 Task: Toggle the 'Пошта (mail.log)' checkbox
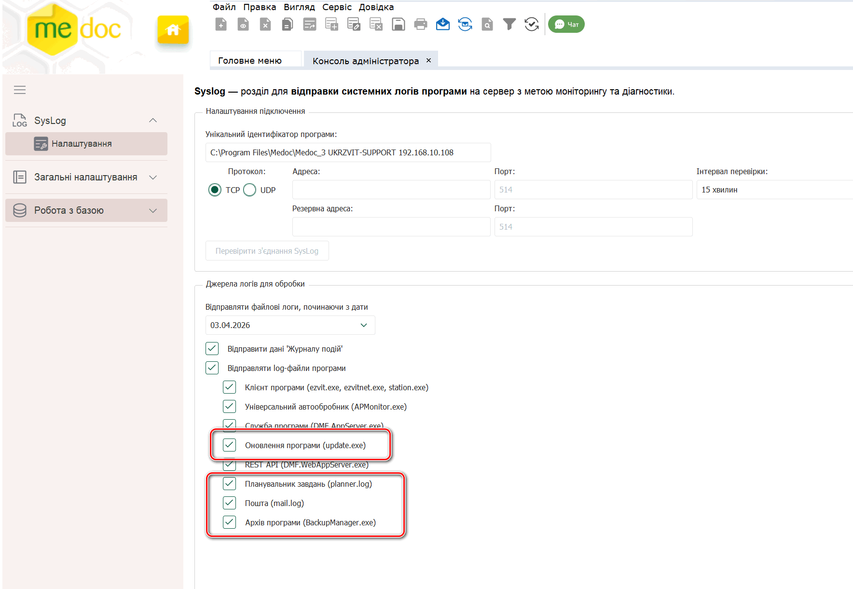(230, 503)
